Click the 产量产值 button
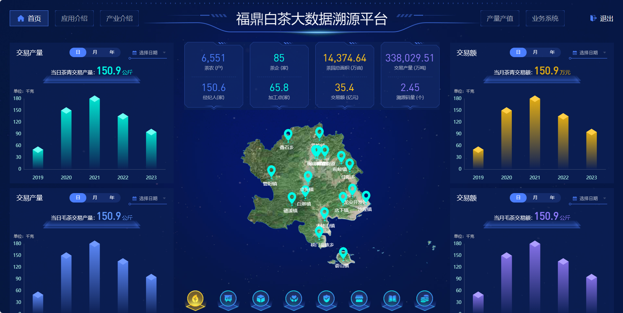The height and width of the screenshot is (313, 623). tap(500, 18)
